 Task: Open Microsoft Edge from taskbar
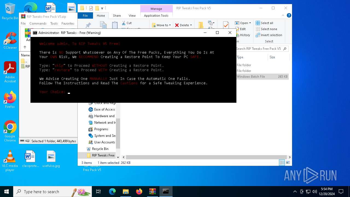tap(112, 192)
